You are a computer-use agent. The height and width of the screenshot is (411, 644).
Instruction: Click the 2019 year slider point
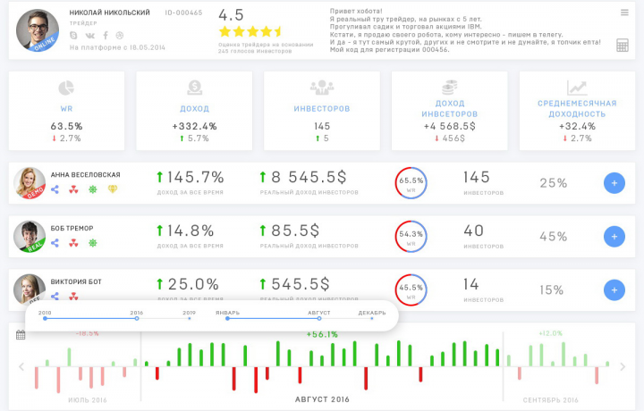pyautogui.click(x=190, y=318)
